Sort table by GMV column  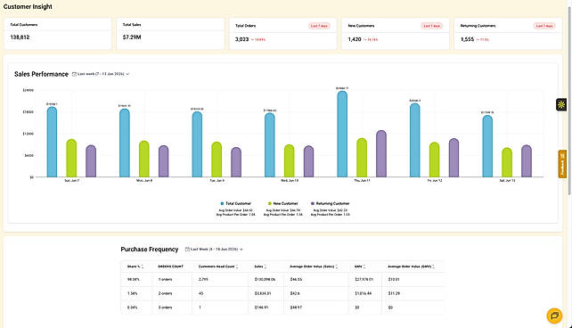(x=360, y=266)
